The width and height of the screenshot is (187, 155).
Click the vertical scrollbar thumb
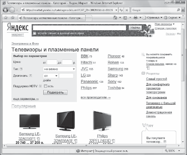click(x=182, y=55)
